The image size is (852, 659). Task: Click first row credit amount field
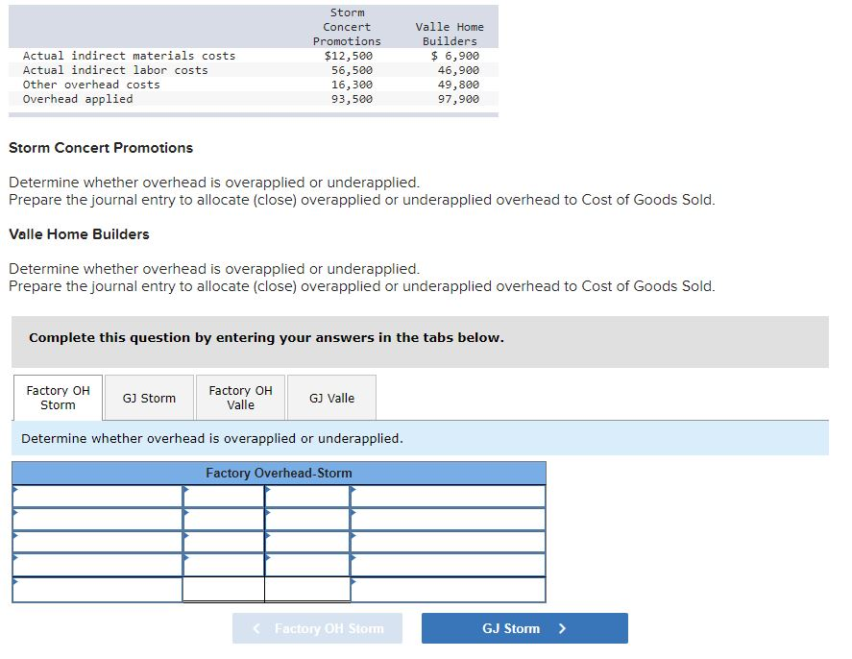click(307, 496)
